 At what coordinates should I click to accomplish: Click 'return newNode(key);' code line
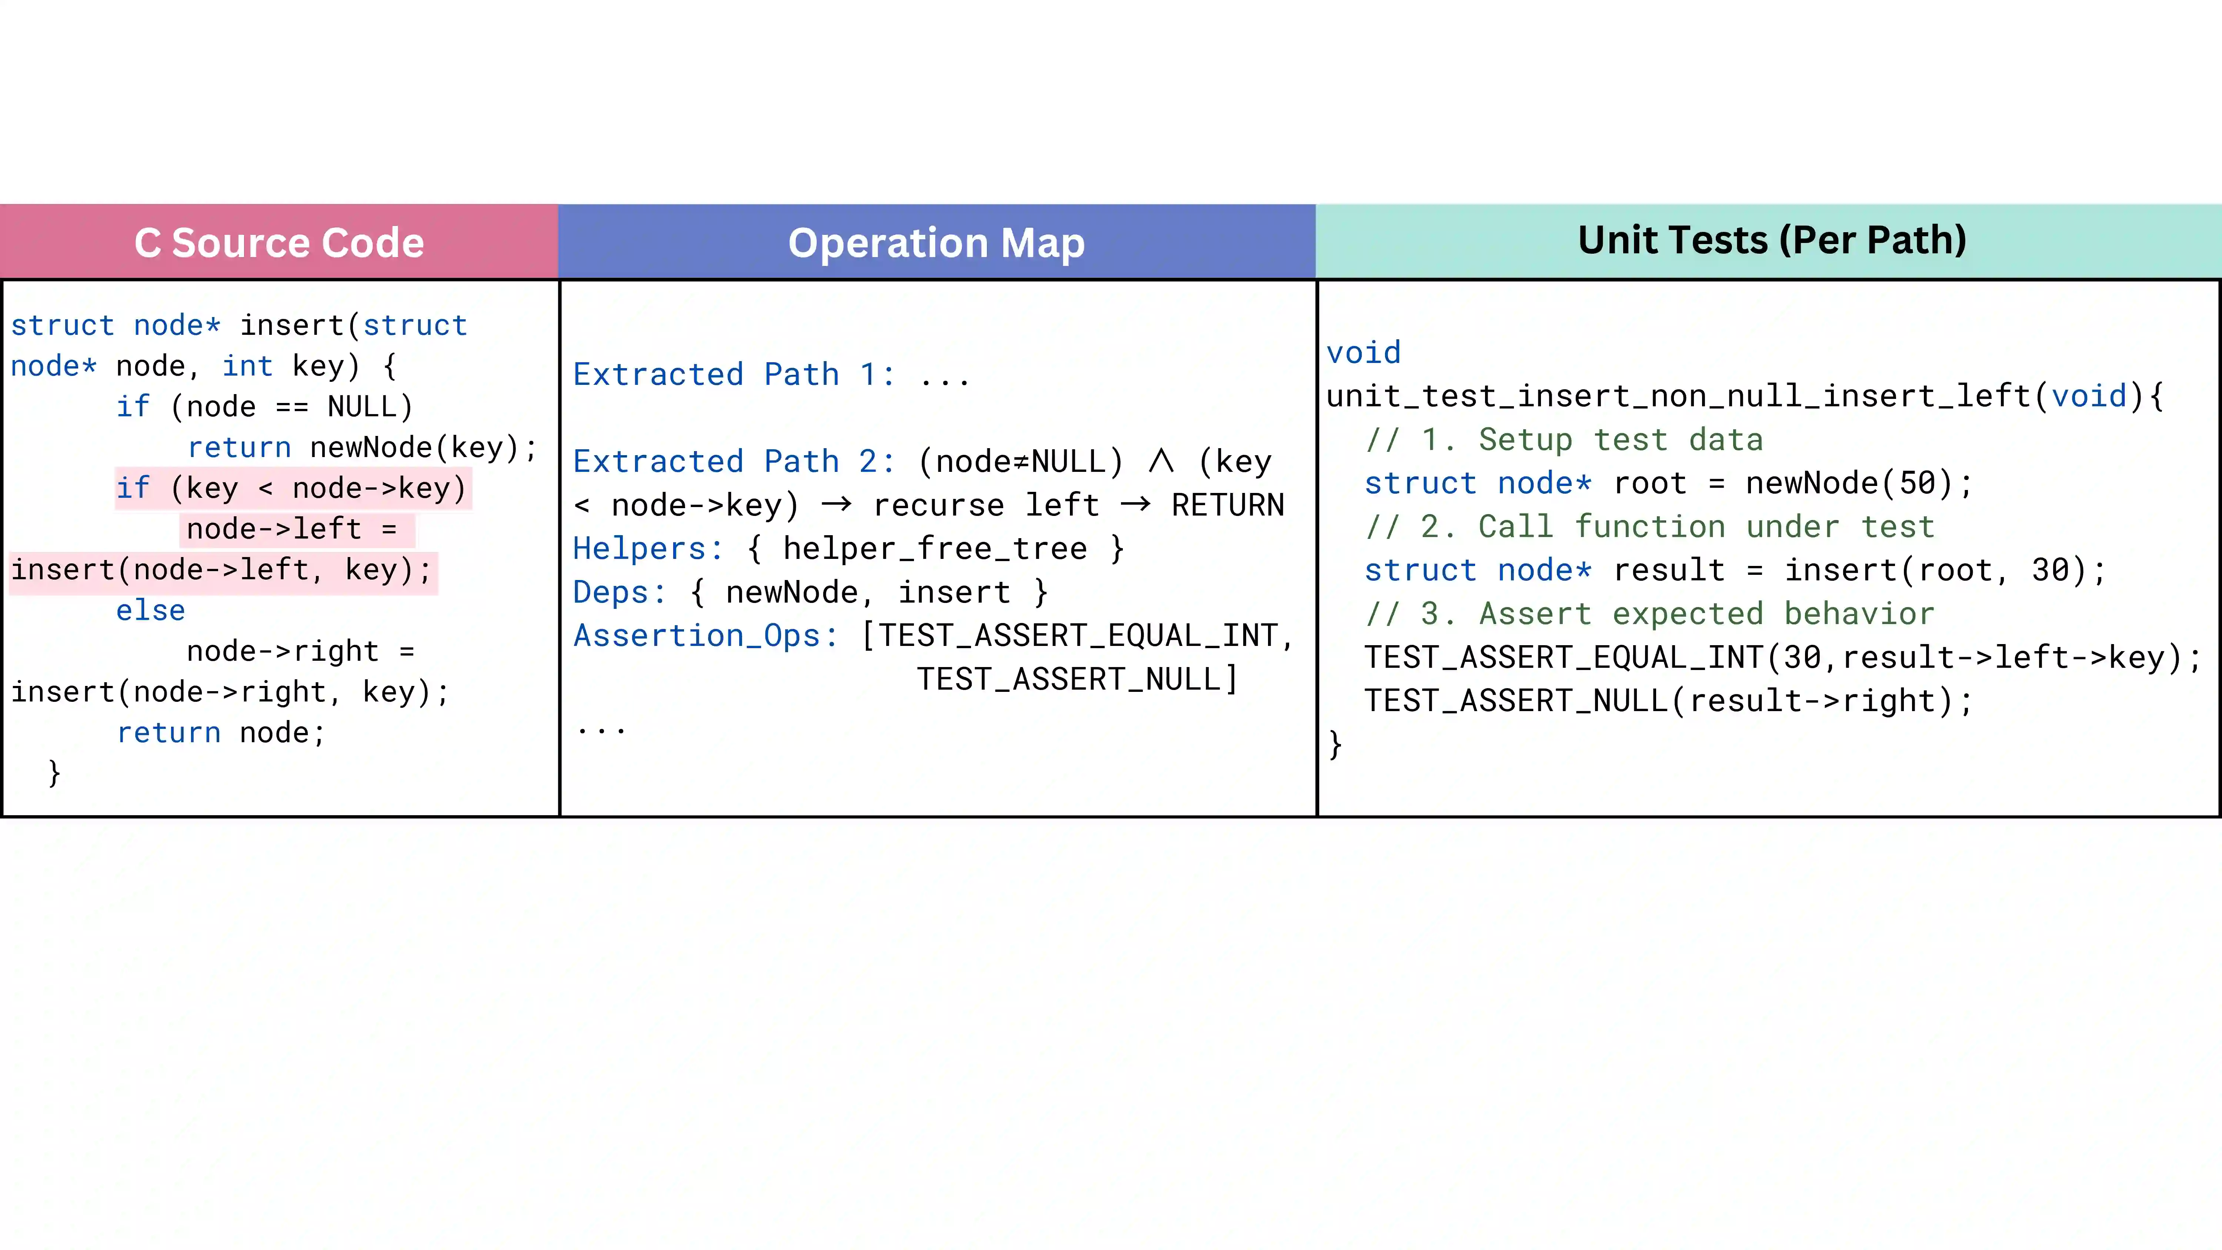point(362,448)
